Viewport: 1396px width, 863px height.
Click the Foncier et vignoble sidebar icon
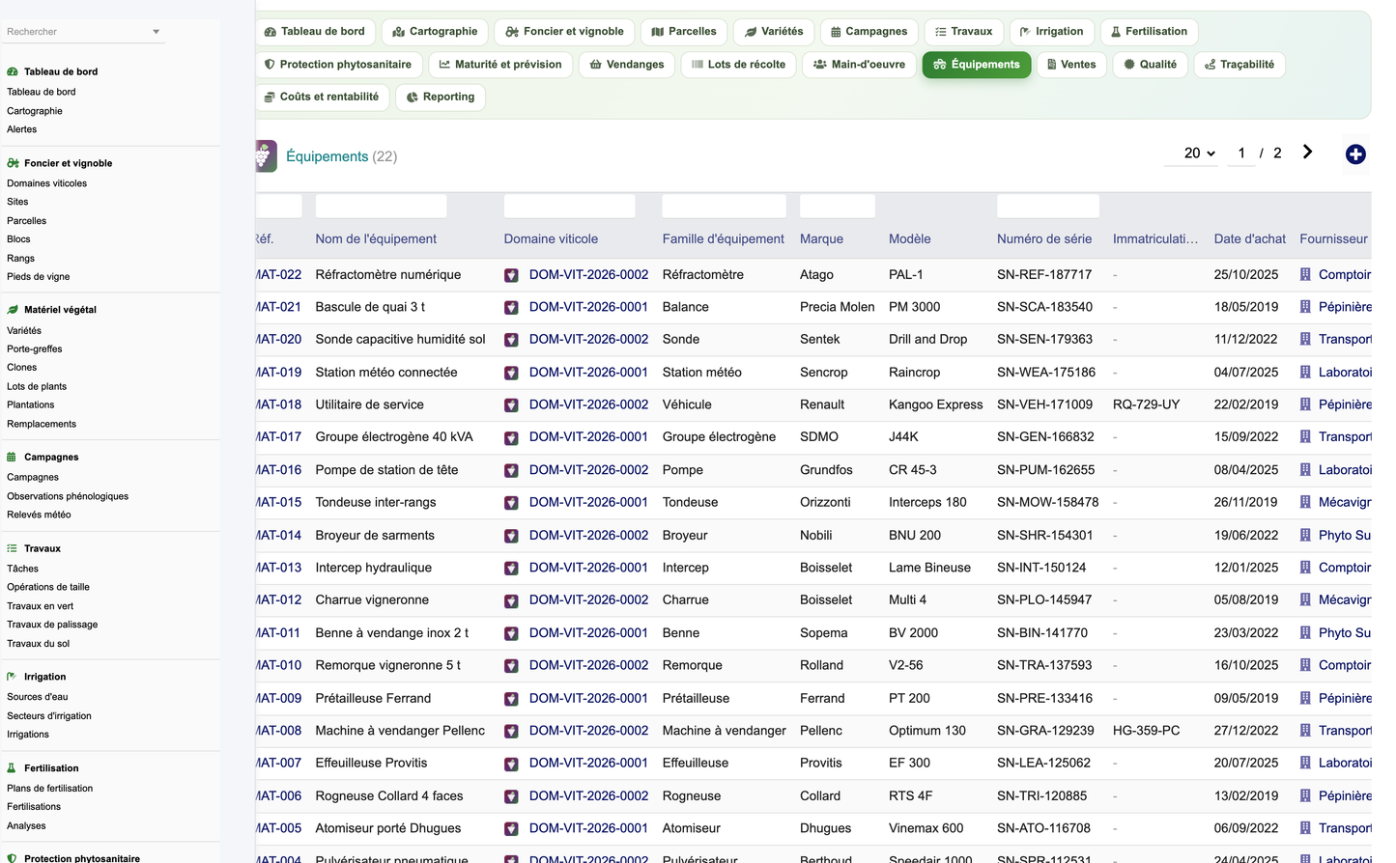(13, 163)
